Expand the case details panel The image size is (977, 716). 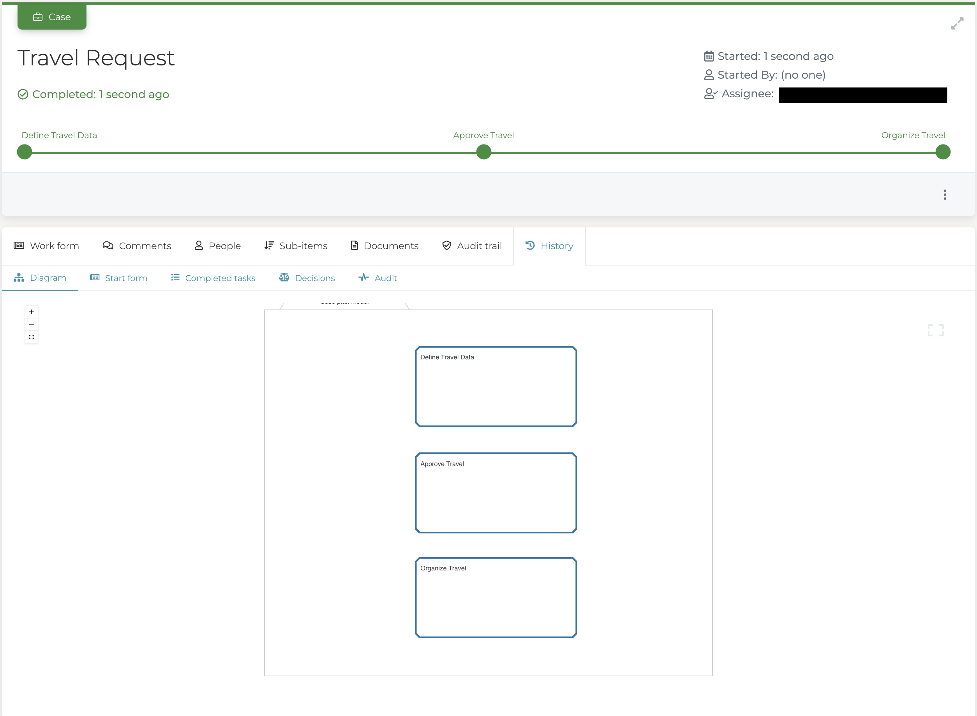click(958, 23)
